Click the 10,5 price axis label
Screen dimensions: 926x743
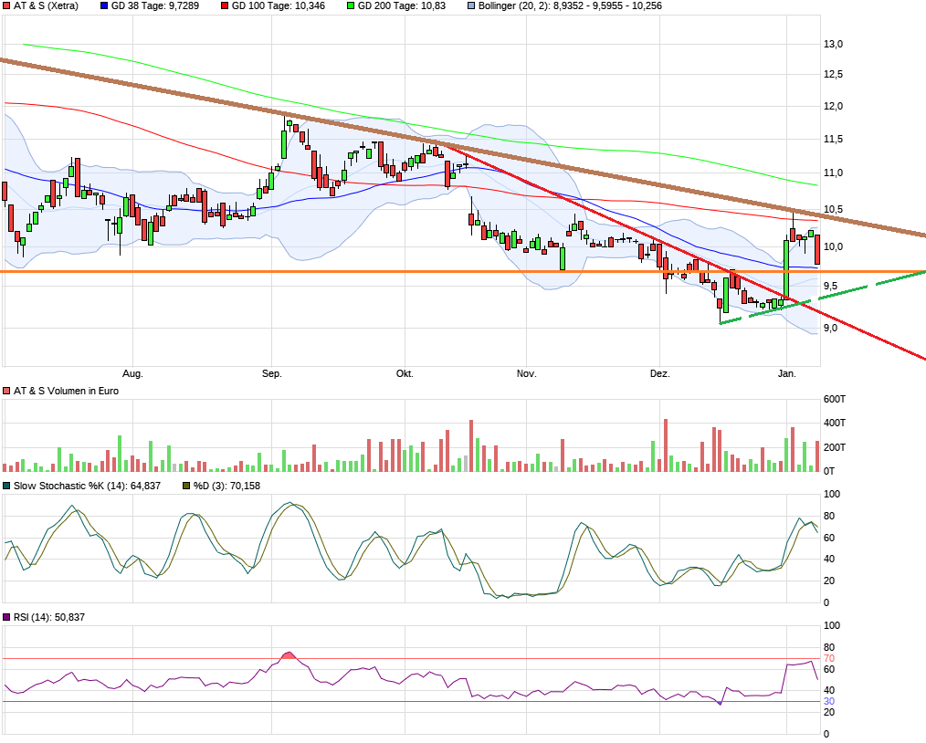[833, 209]
